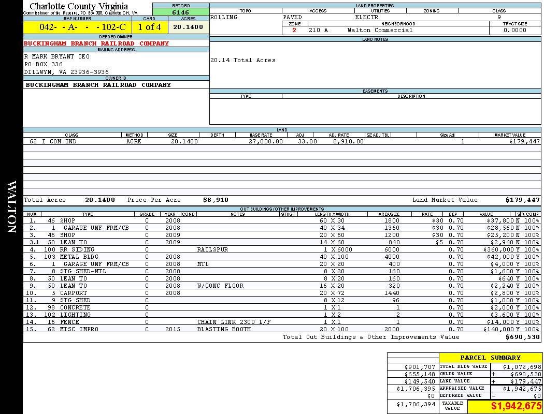Click address DILLWYN, VA 23936-3936

click(66, 72)
